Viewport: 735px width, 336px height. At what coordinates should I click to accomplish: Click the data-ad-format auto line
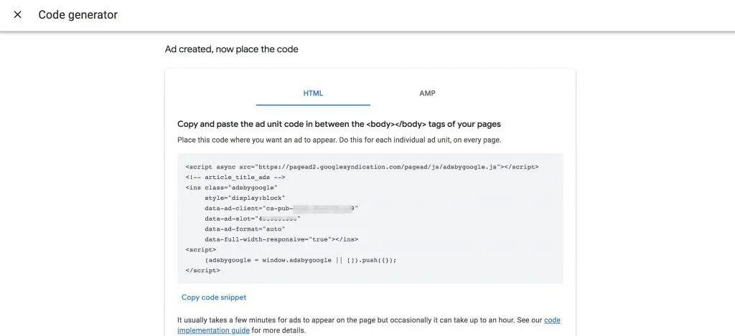(x=245, y=229)
